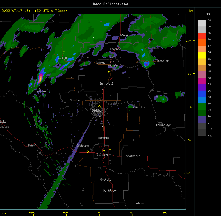Click the HighRiver city label
The height and width of the screenshot is (216, 221).
click(110, 191)
